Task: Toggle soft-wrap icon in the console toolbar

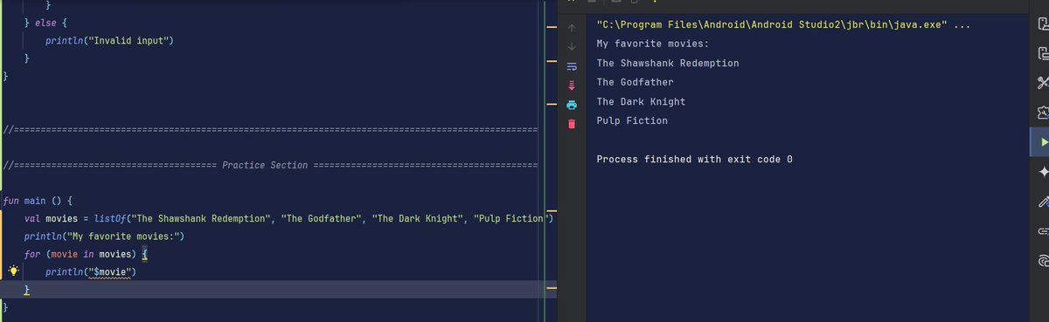Action: (x=572, y=66)
